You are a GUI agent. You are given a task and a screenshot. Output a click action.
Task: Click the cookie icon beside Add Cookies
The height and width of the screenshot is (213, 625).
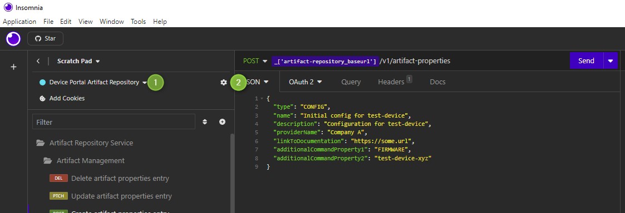pos(42,98)
